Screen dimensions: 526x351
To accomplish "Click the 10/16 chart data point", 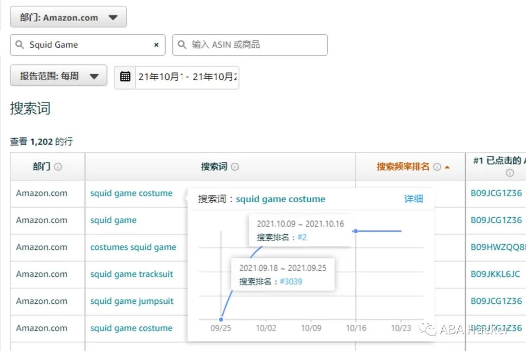I will click(356, 231).
